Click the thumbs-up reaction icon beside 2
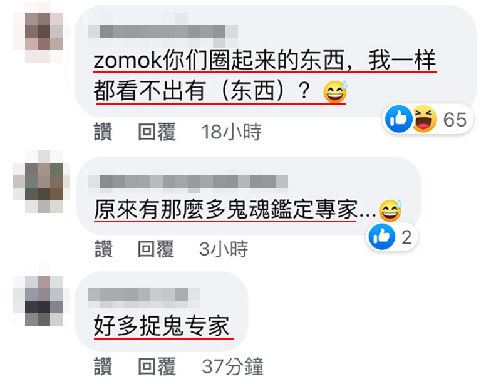Image resolution: width=501 pixels, height=384 pixels. pos(382,237)
